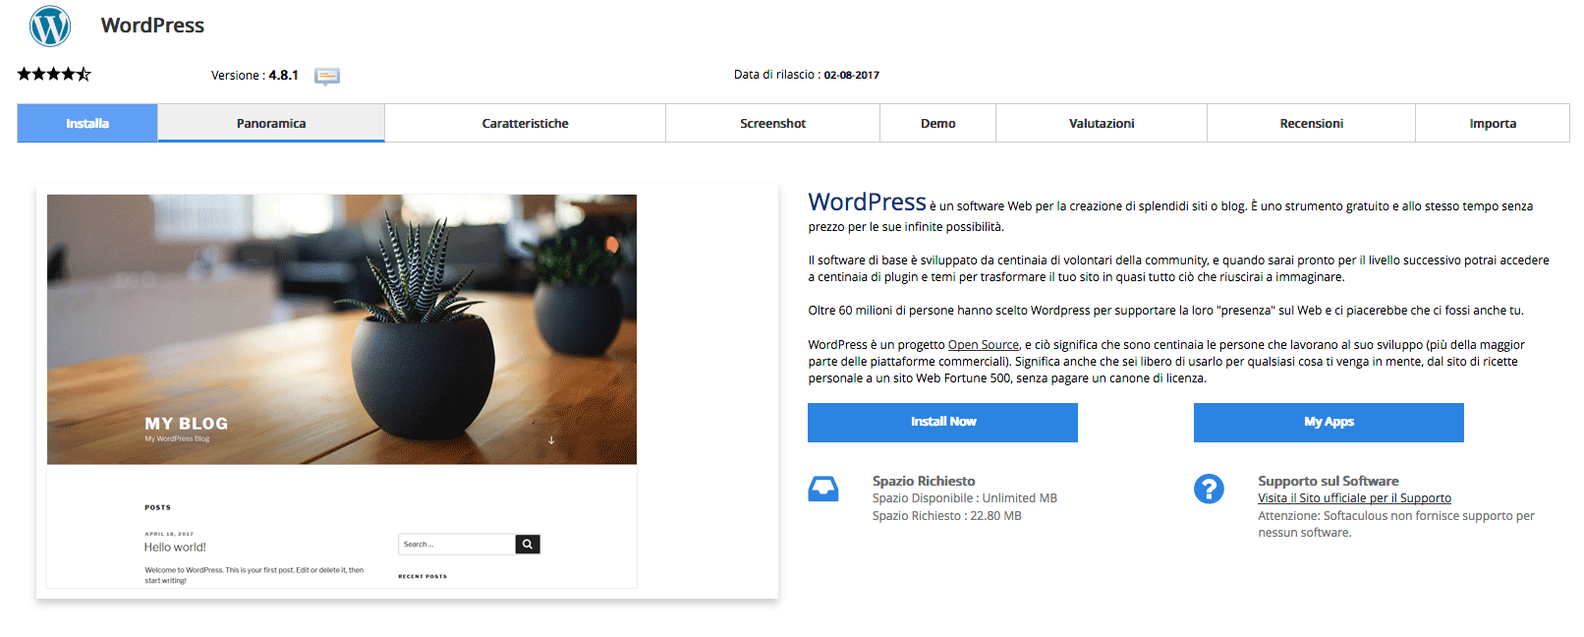Click the My Apps button

point(1329,422)
